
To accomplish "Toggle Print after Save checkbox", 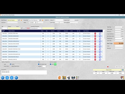I will 39,64.
